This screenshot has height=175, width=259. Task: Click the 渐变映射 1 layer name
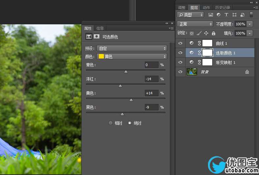click(225, 63)
